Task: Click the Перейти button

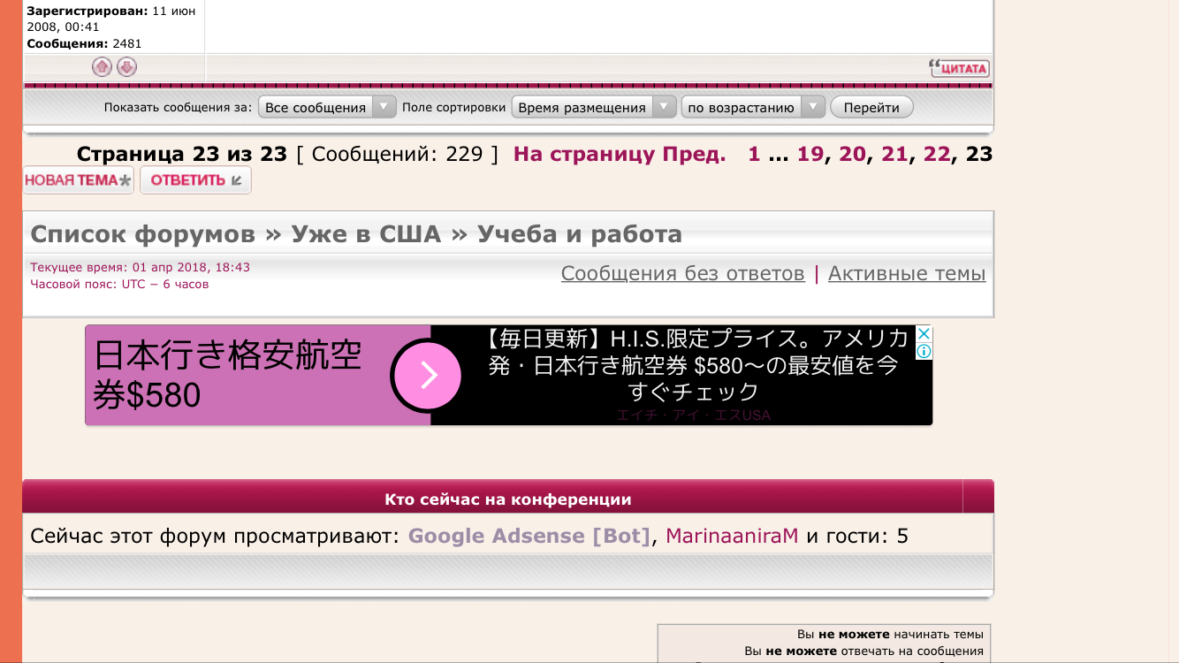Action: point(871,108)
